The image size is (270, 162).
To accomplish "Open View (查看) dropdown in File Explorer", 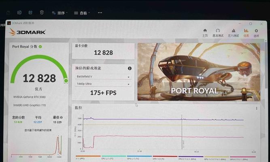I will click(82, 13).
